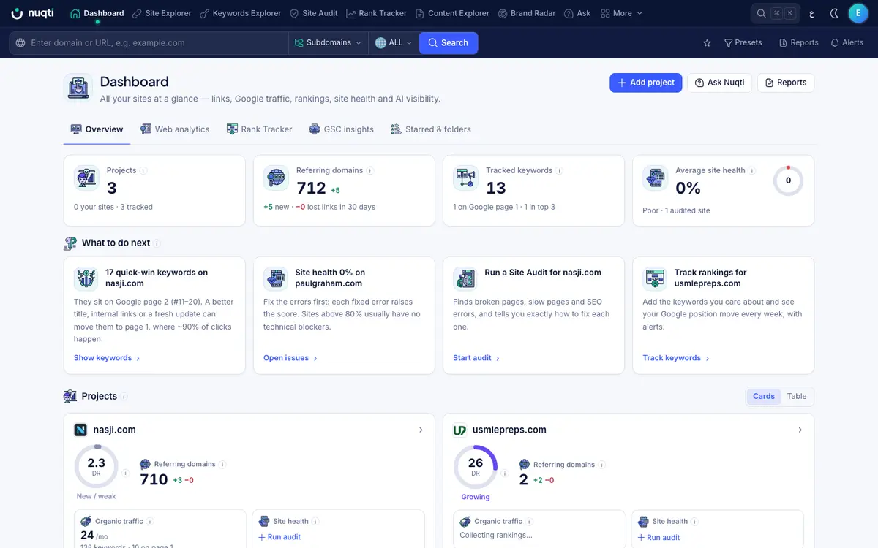
Task: Add the current site to starred with the star icon
Action: pos(707,43)
